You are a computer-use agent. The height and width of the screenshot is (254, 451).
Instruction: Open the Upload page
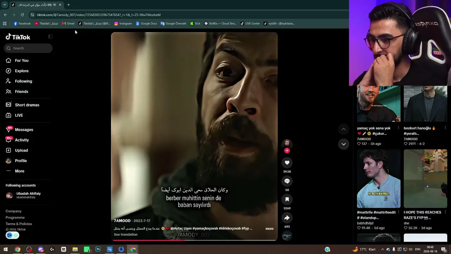coord(17,150)
